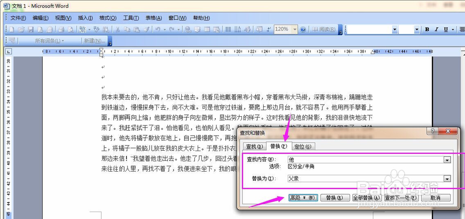Screen dimensions: 465x219
Task: Click the 查找下一处 button
Action: [401, 198]
